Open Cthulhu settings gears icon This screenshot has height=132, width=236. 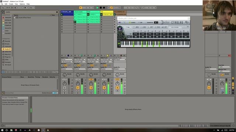coord(187,22)
